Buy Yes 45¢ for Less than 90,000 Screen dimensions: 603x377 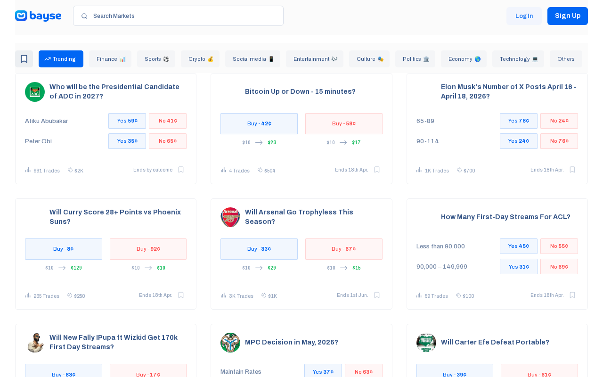[519, 246]
